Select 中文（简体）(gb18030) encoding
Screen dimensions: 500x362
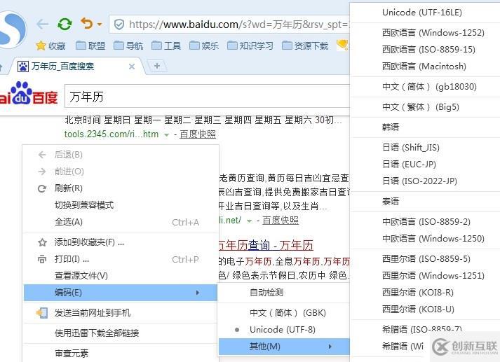pyautogui.click(x=425, y=87)
